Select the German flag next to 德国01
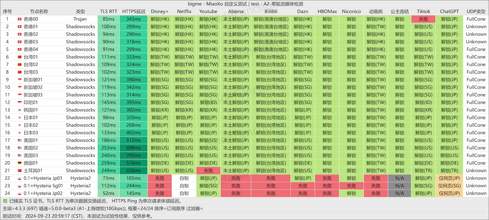This screenshot has height=220, width=489. (x=19, y=163)
